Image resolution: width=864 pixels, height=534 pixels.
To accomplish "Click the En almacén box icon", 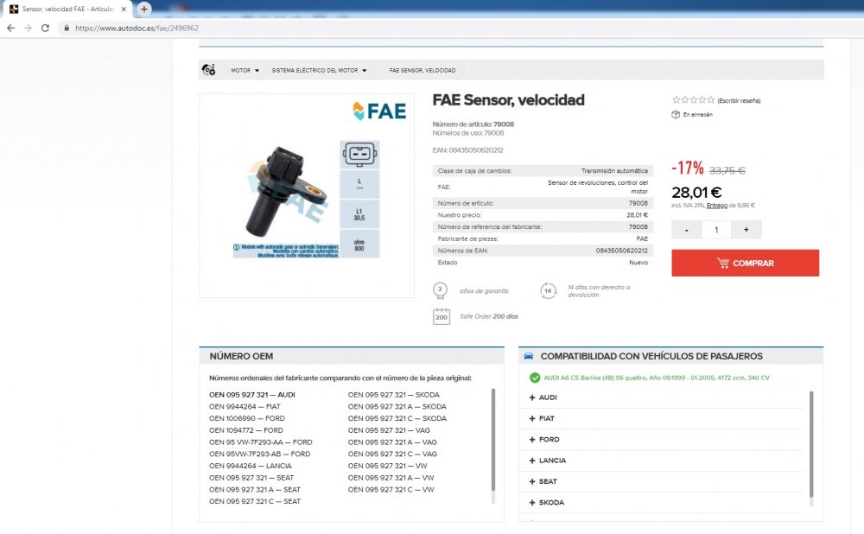I will click(676, 115).
